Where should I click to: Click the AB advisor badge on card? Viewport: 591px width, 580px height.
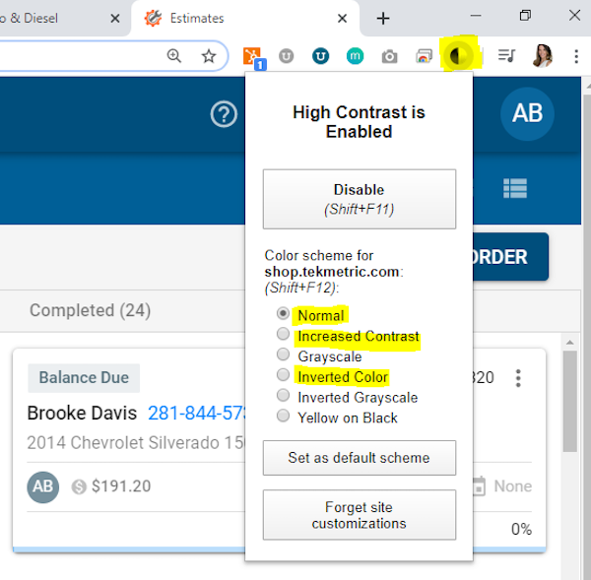pyautogui.click(x=42, y=486)
